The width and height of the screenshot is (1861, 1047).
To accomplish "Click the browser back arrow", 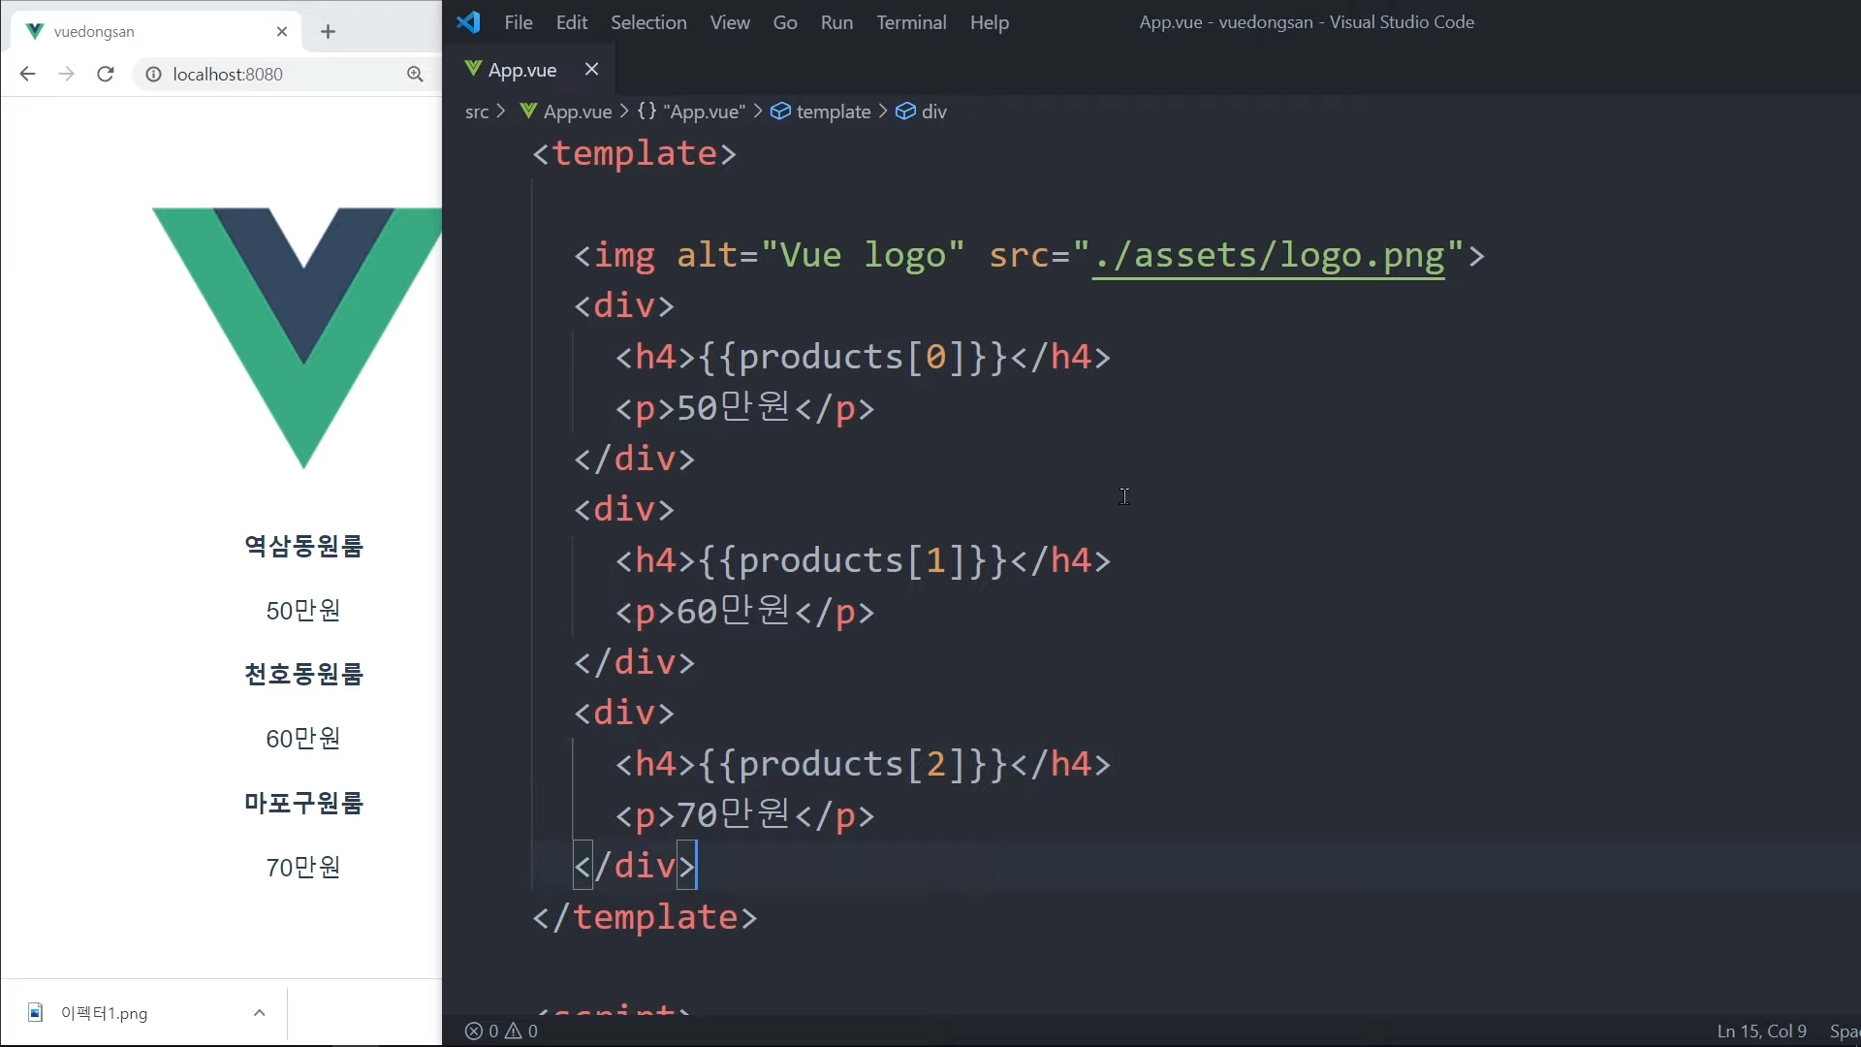I will [x=27, y=74].
